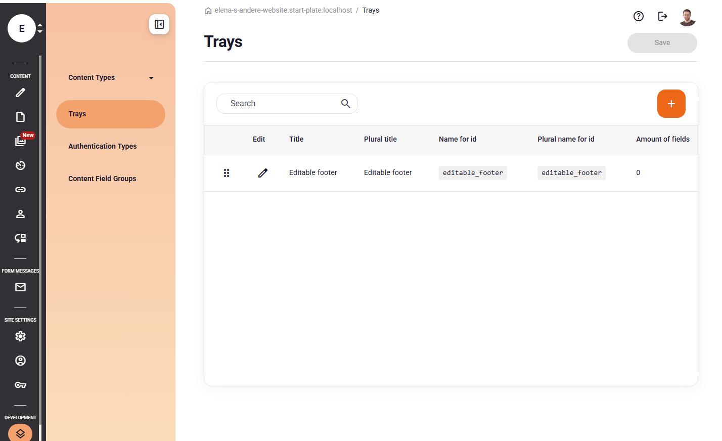
Task: Open Authentication Types
Action: pos(103,147)
